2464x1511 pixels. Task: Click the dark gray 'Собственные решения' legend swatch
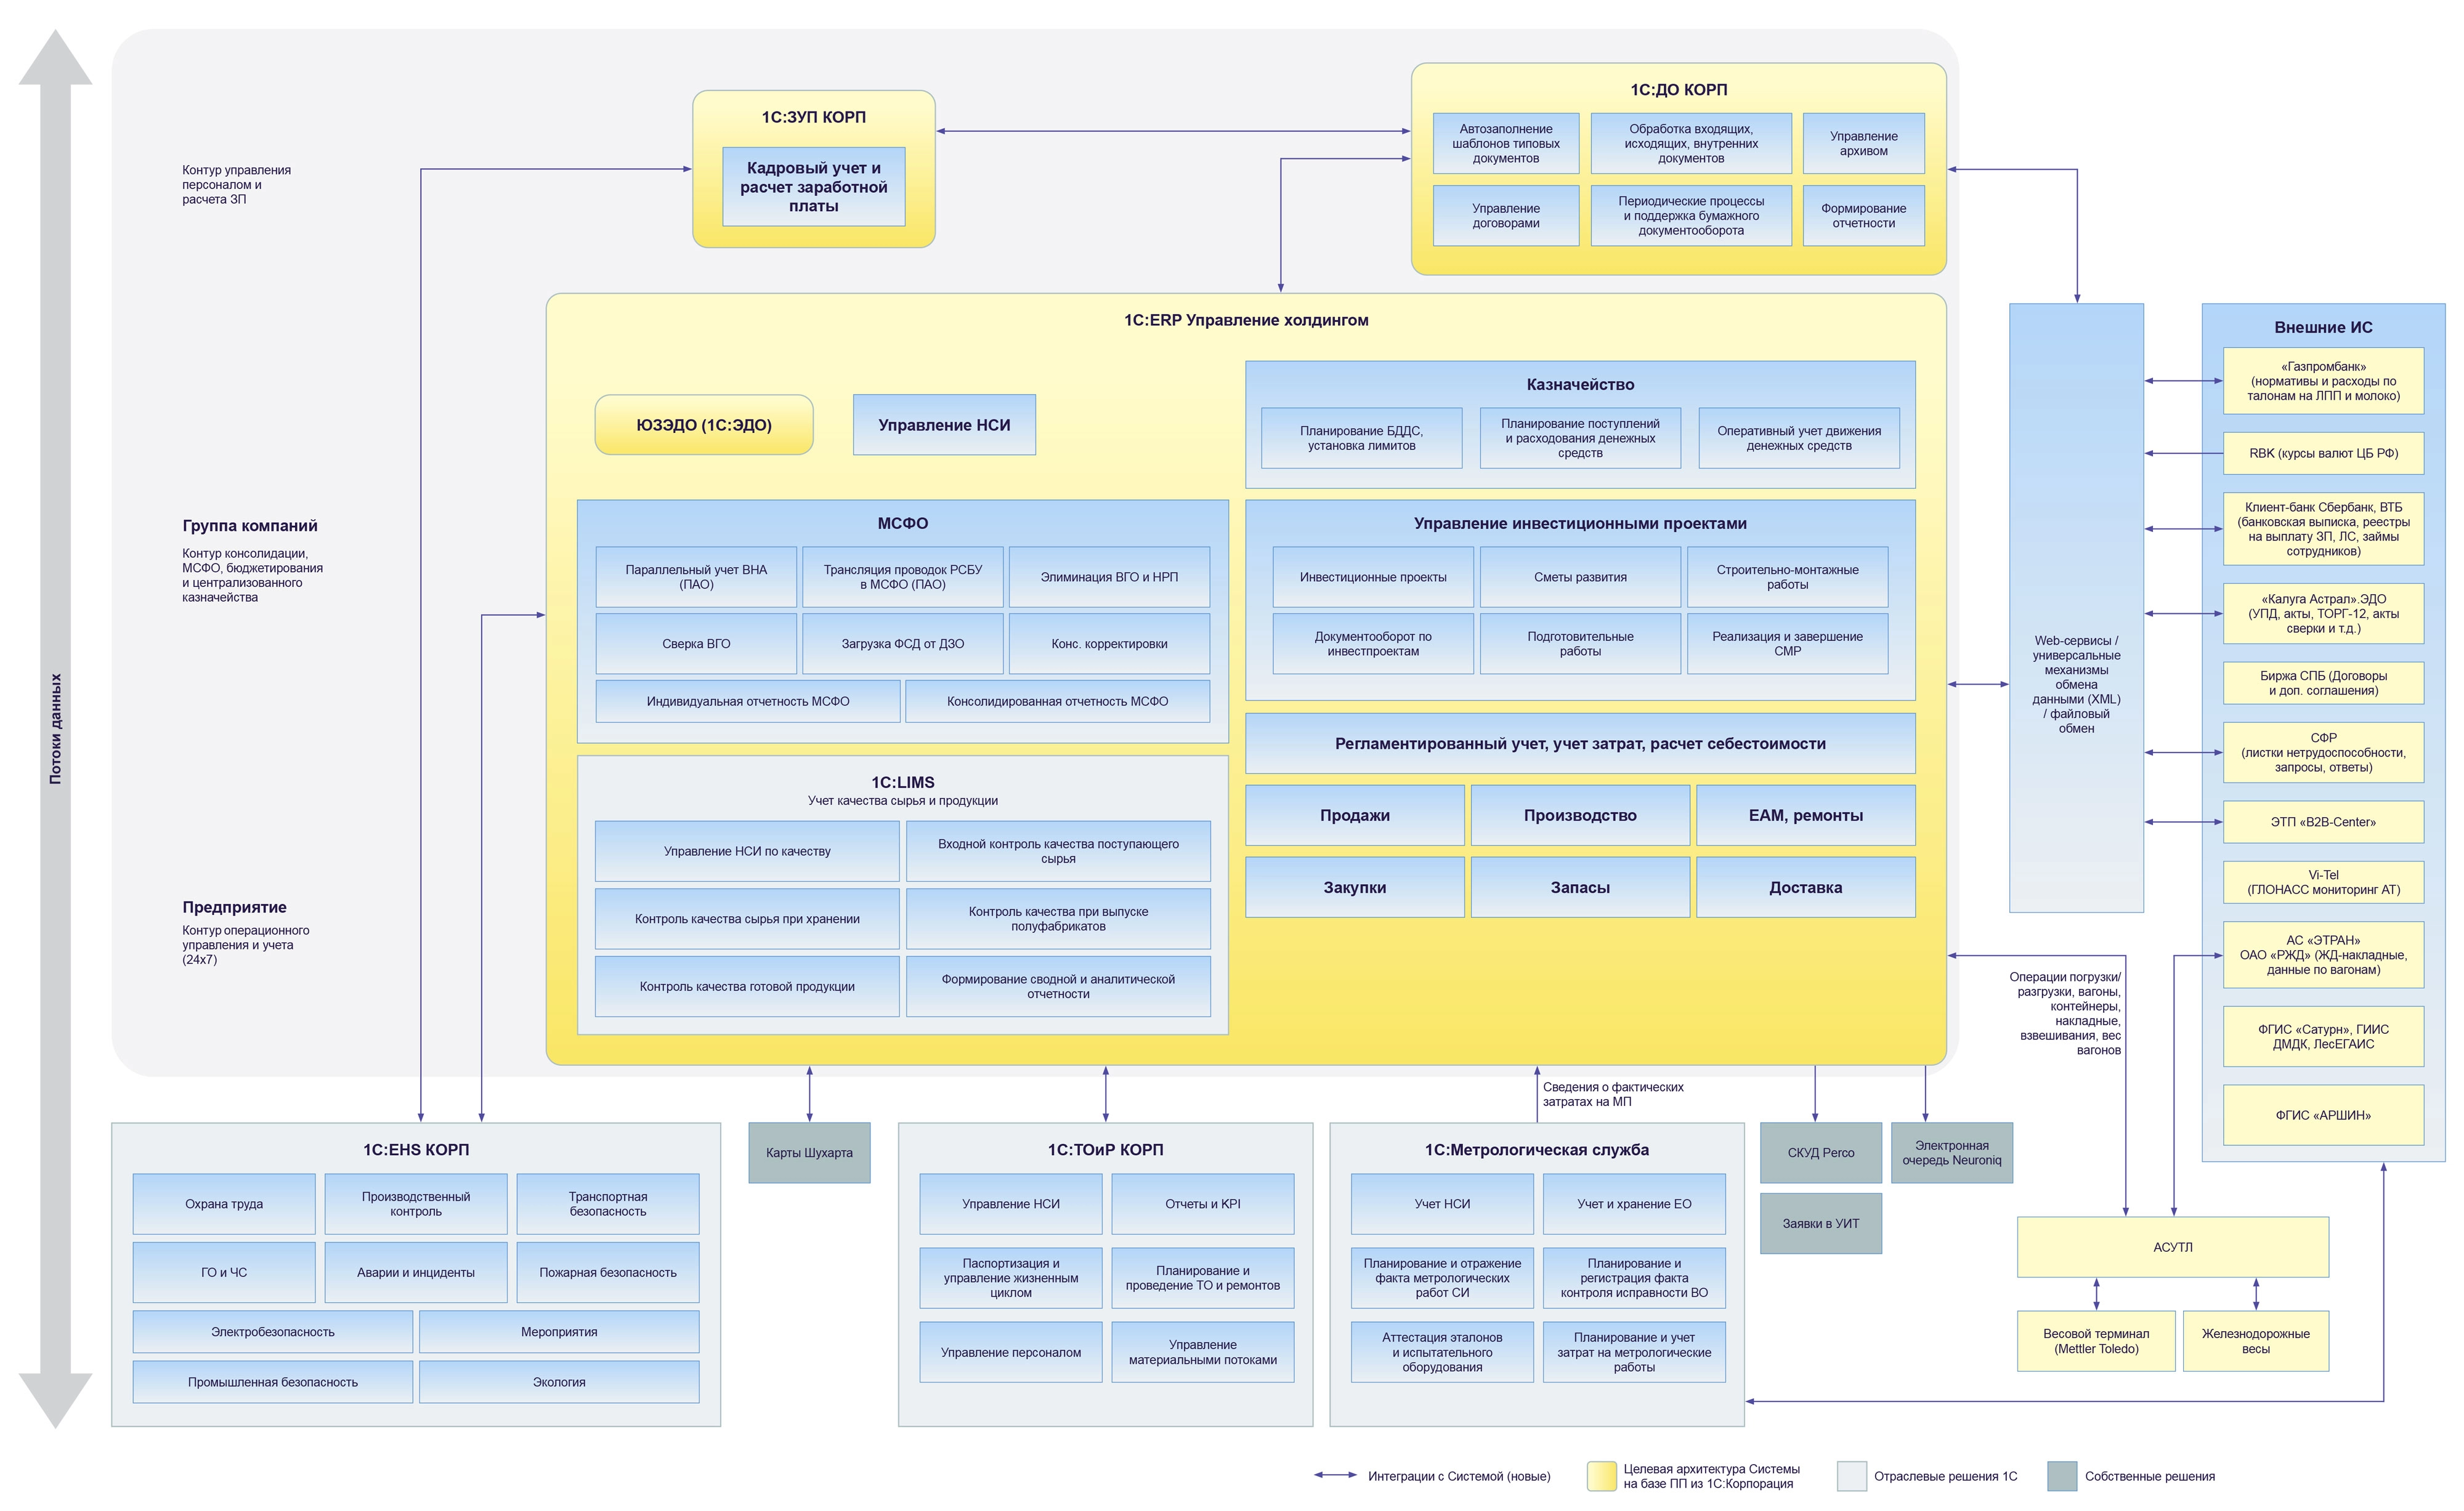[x=2062, y=1476]
